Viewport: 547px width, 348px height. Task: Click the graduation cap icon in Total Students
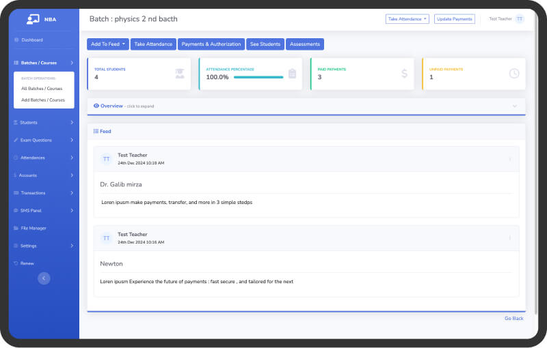pos(180,74)
